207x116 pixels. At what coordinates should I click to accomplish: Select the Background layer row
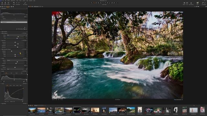pyautogui.click(x=14, y=22)
